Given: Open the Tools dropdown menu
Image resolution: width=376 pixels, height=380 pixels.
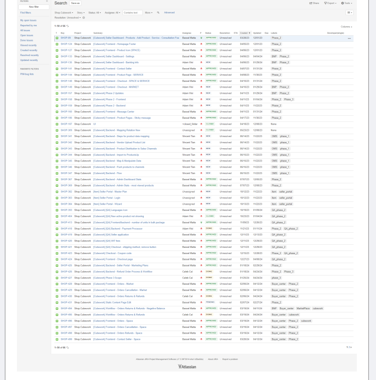Looking at the screenshot, I should pos(346,3).
